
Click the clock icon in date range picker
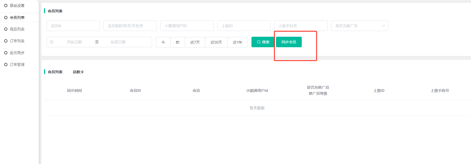tap(52, 42)
